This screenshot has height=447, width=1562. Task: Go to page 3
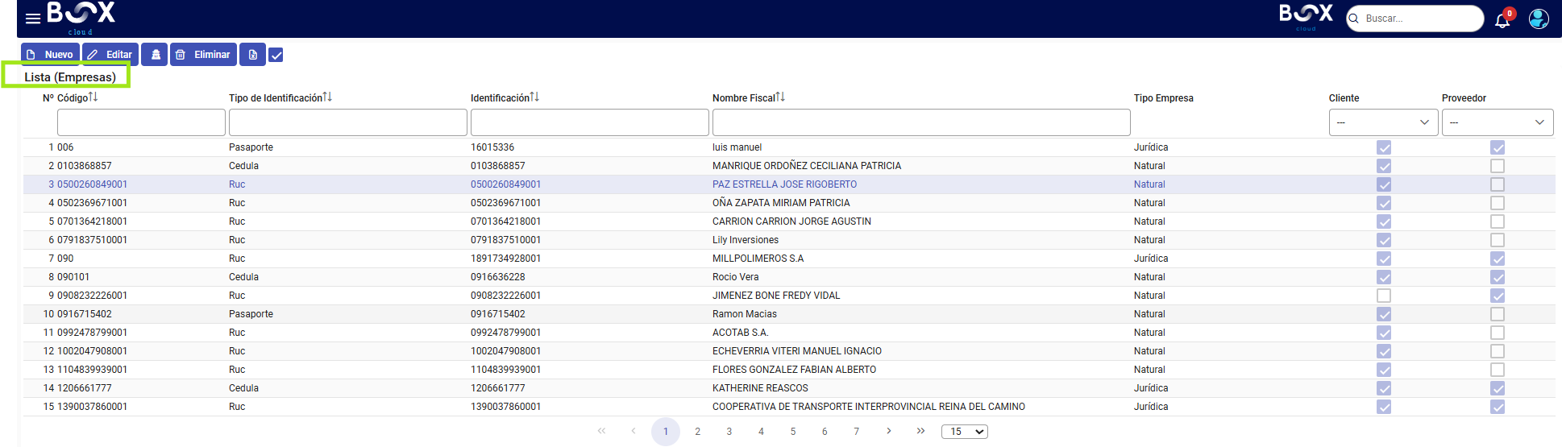[x=729, y=432]
